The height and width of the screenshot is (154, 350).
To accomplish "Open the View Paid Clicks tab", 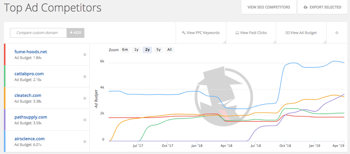I will (x=251, y=33).
